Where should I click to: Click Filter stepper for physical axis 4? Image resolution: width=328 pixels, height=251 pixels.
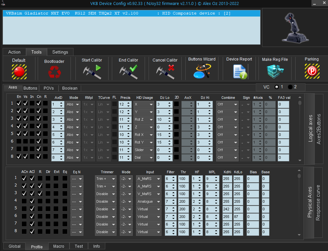coord(173,202)
